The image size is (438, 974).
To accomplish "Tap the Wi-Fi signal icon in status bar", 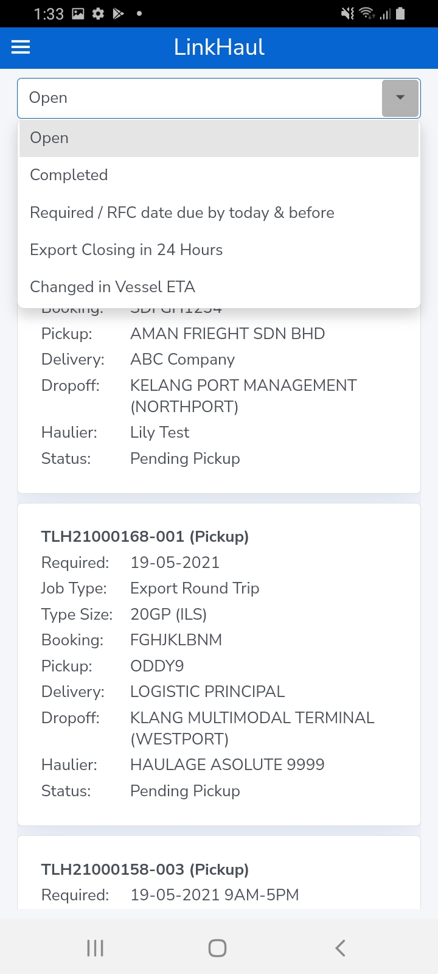I will click(x=366, y=13).
